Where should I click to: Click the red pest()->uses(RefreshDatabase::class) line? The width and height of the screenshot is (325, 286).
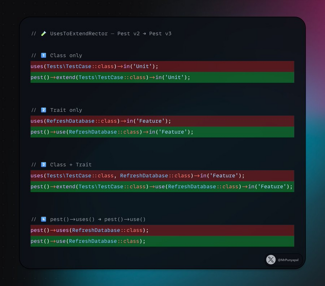[x=89, y=230]
